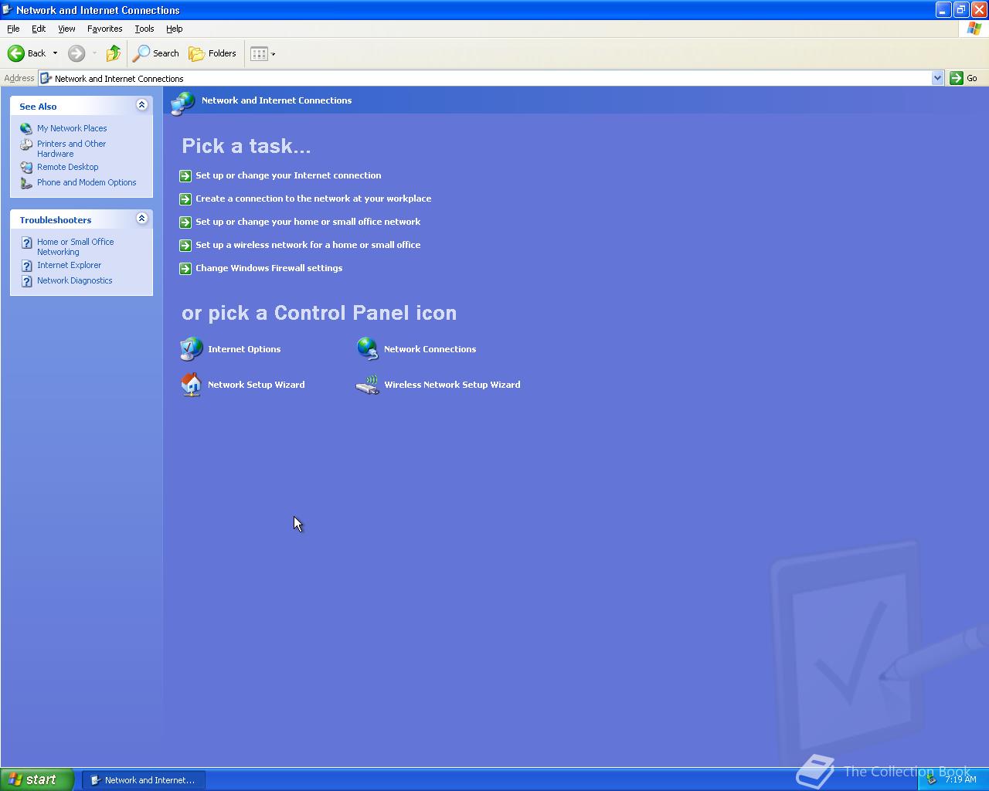This screenshot has width=989, height=791.
Task: Click the Internet Explorer troubleshooter help icon
Action: pos(26,266)
